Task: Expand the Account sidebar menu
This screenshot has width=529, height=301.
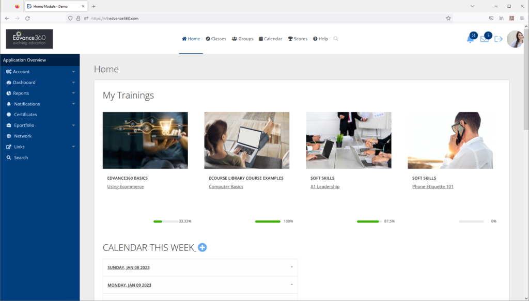Action: tap(40, 71)
